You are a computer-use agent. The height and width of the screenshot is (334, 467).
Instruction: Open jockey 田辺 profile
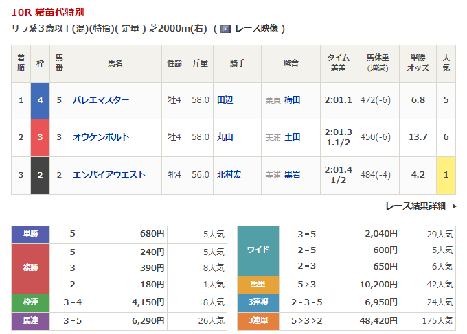point(225,100)
